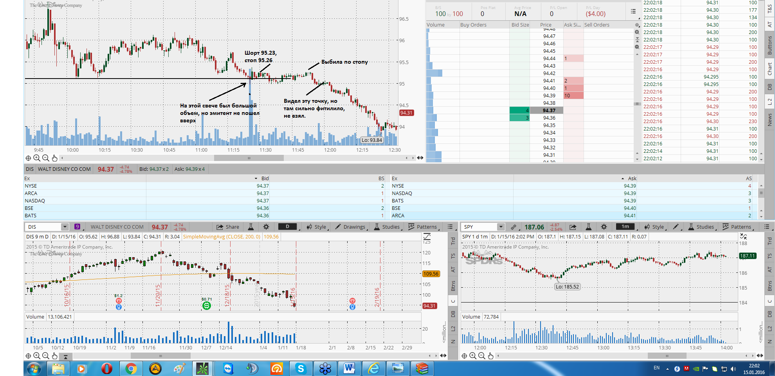The width and height of the screenshot is (775, 376).
Task: Click the Share button on DIS chart
Action: coord(228,227)
